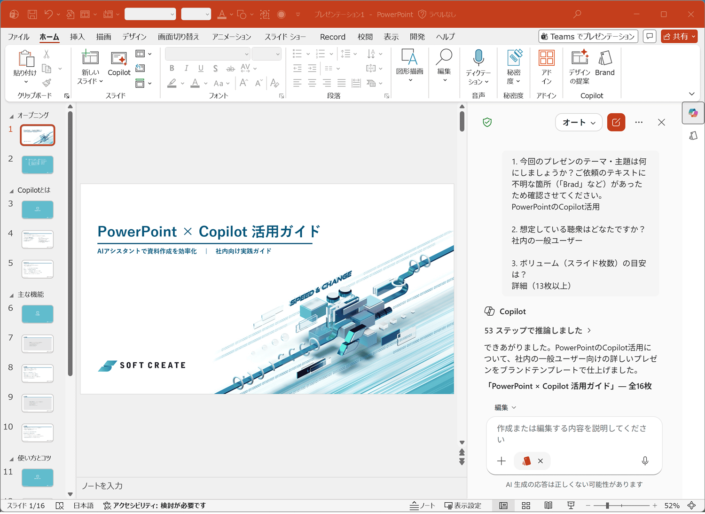Image resolution: width=705 pixels, height=514 pixels.
Task: Add a new slide with 新しいスライド
Action: [90, 67]
